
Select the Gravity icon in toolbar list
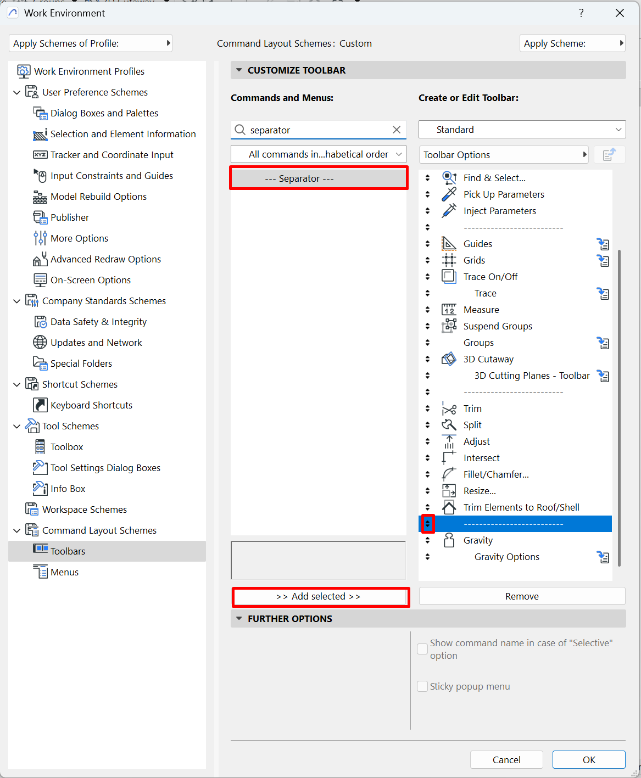click(449, 540)
